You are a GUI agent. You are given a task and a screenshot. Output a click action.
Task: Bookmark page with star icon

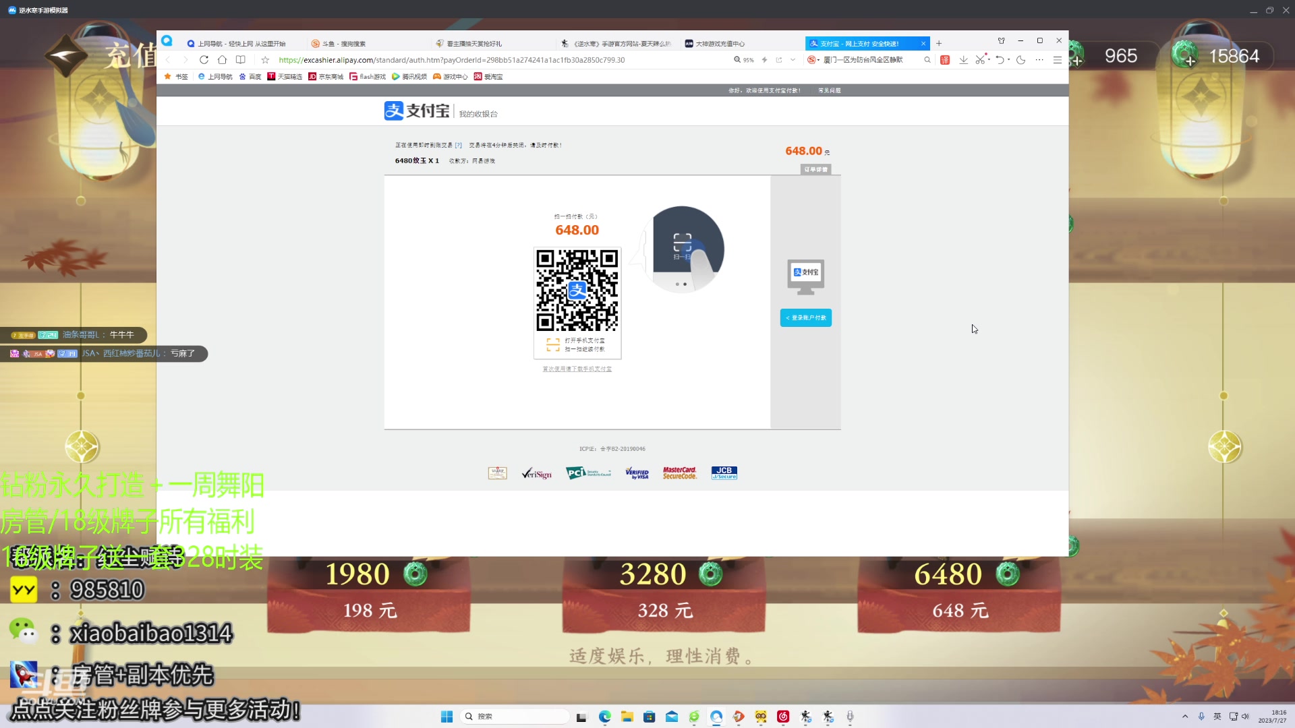point(265,60)
